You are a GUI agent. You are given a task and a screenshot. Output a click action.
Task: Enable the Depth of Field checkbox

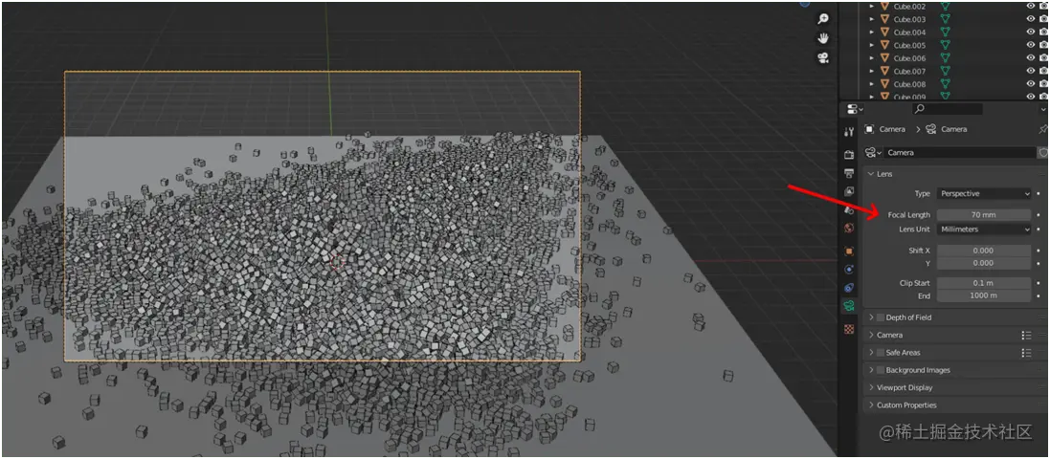point(881,317)
